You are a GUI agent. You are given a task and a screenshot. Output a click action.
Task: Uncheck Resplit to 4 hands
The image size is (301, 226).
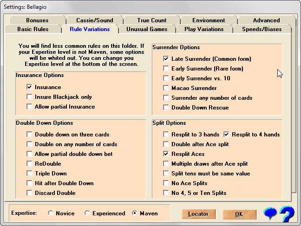pos(226,134)
